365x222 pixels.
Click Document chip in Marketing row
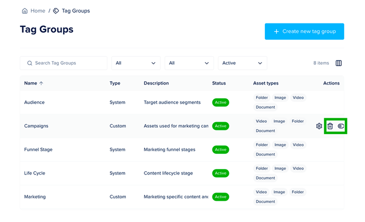(x=265, y=201)
